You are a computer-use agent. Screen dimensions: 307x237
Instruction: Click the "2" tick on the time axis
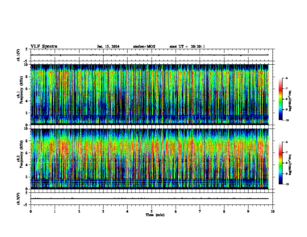point(79,211)
